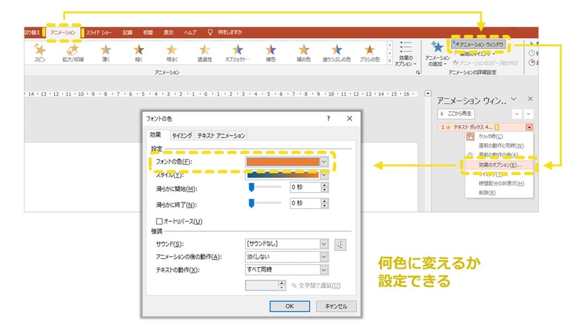Screen dimensions: 587x330
Task: Apply the 明るく brighten animation
Action: point(172,52)
